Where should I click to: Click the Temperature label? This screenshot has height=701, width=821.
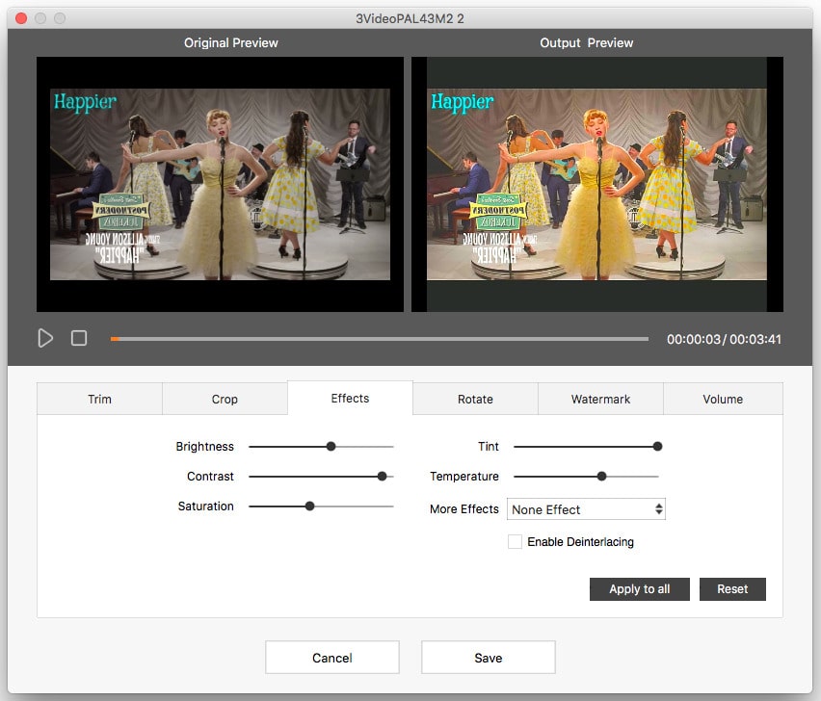pyautogui.click(x=464, y=477)
